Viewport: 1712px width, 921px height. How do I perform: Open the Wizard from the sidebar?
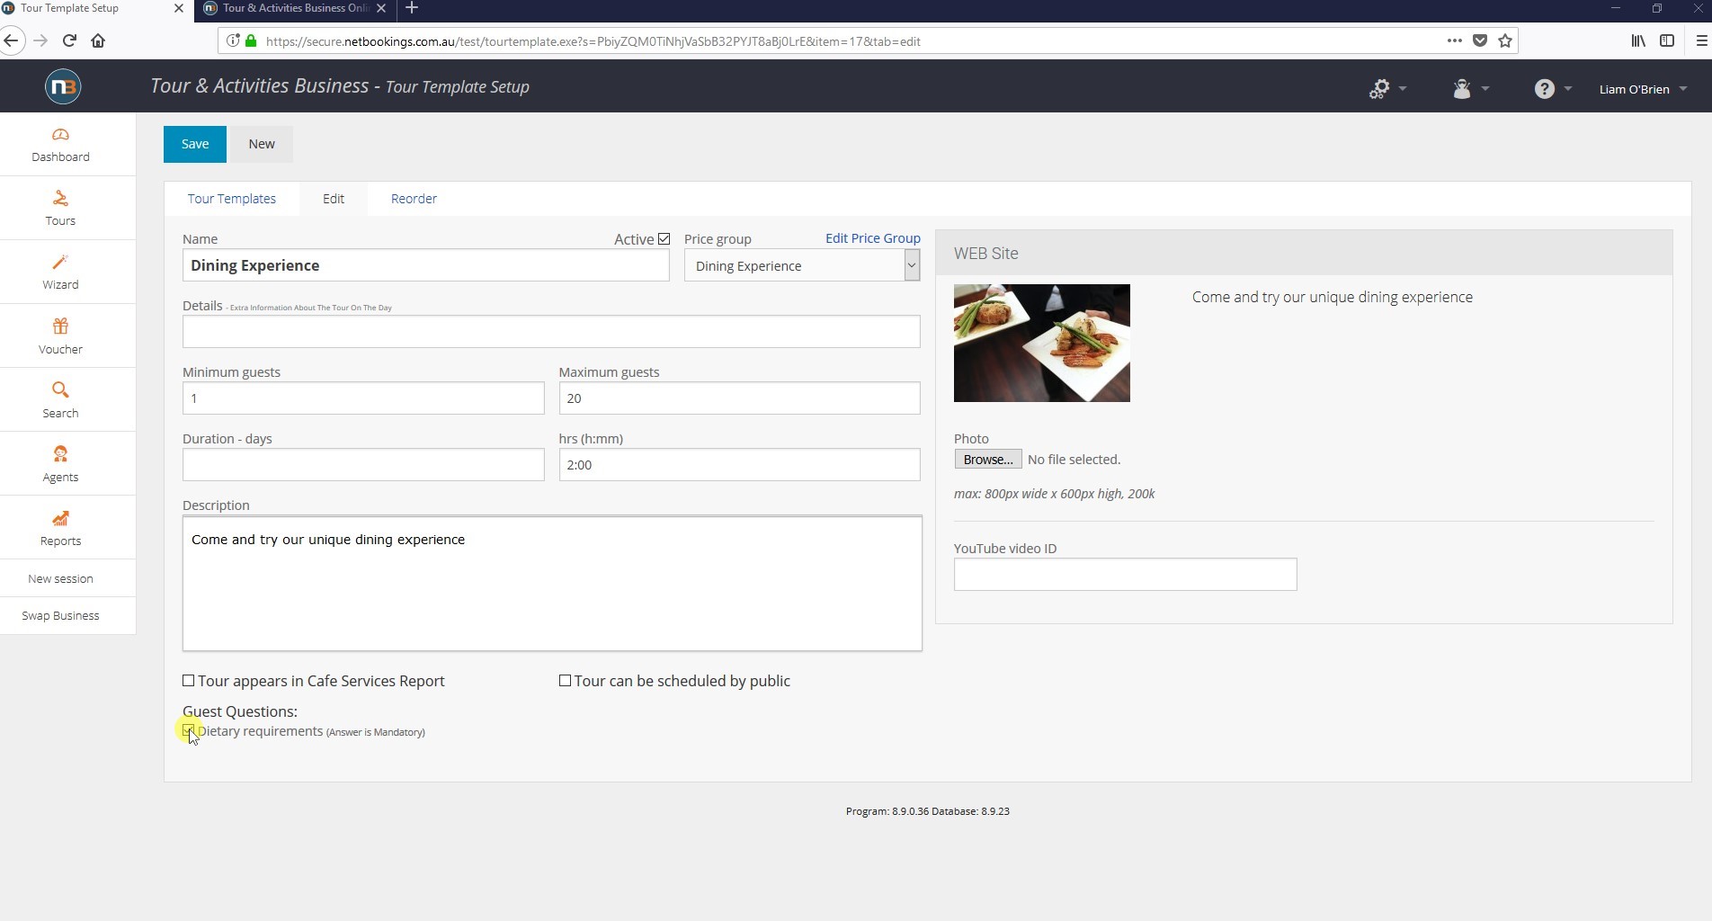click(59, 272)
